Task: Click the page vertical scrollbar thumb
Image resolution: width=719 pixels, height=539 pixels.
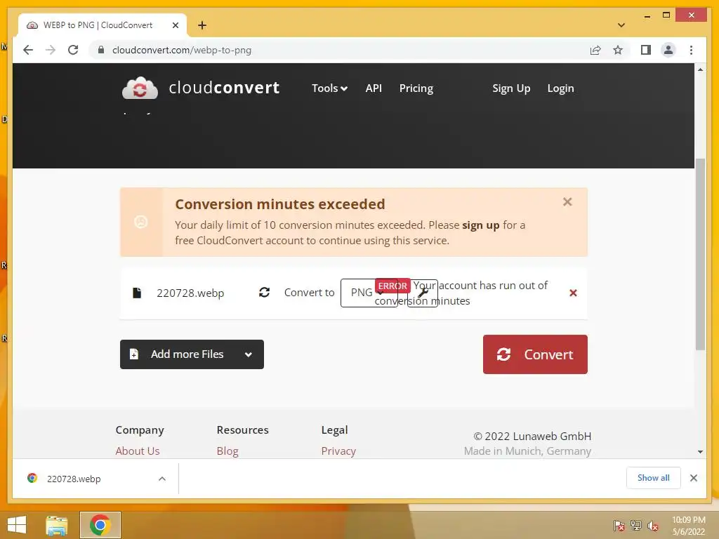Action: (700, 254)
